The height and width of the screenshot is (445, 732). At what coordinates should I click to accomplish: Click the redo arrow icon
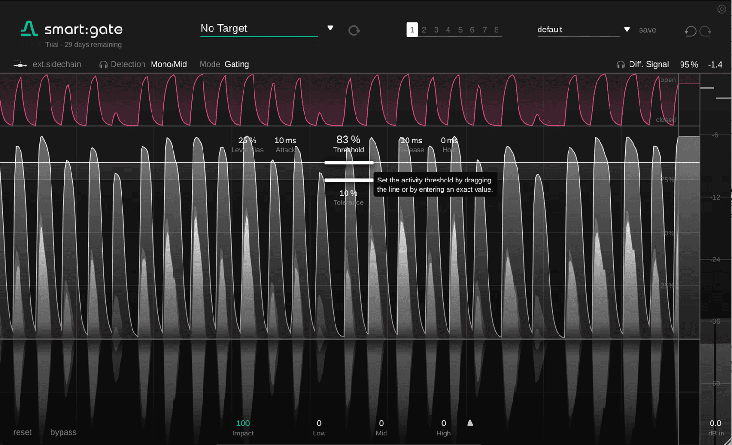point(706,30)
